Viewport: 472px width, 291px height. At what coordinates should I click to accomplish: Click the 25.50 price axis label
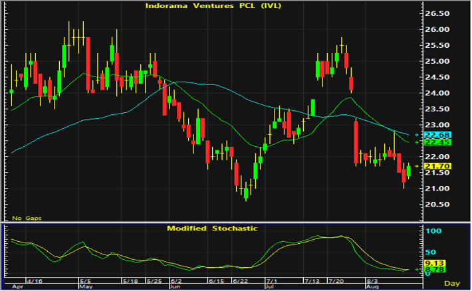click(x=437, y=45)
